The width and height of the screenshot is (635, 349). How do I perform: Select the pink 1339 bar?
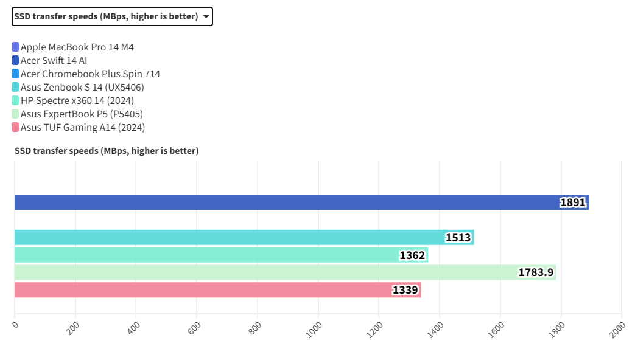pos(201,290)
